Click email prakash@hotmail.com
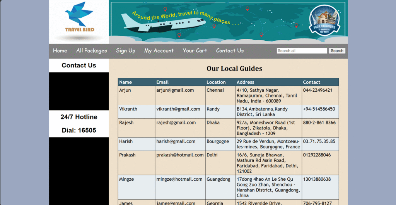Image resolution: width=396 pixels, height=205 pixels. tap(180, 155)
